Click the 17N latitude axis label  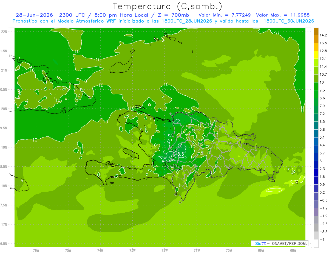coord(4,224)
